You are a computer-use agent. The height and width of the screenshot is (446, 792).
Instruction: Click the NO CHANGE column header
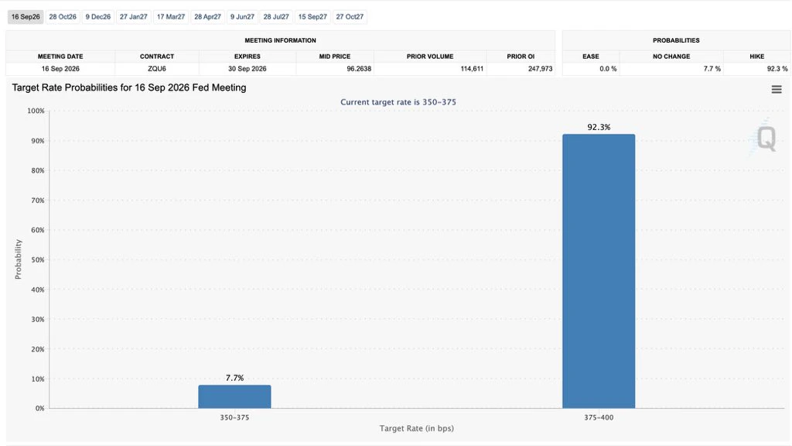[671, 57]
